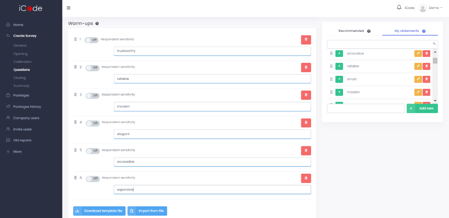The width and height of the screenshot is (449, 218).
Task: Add 'innovative' statement with green plus icon
Action: pyautogui.click(x=339, y=53)
